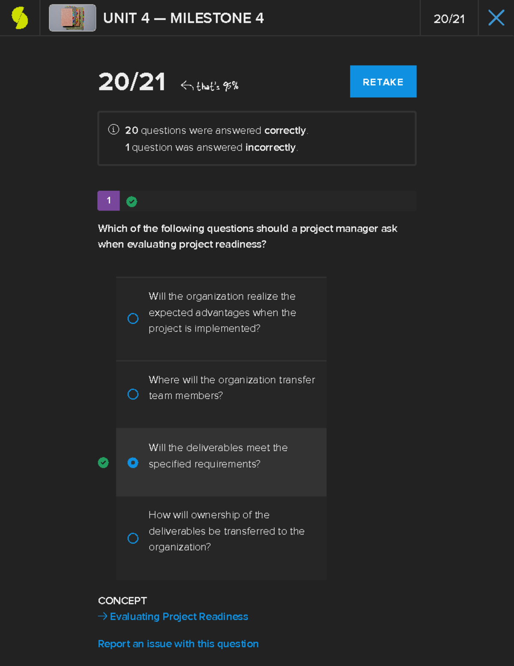Click the selected radio for deliverables meeting requirements

tap(133, 463)
